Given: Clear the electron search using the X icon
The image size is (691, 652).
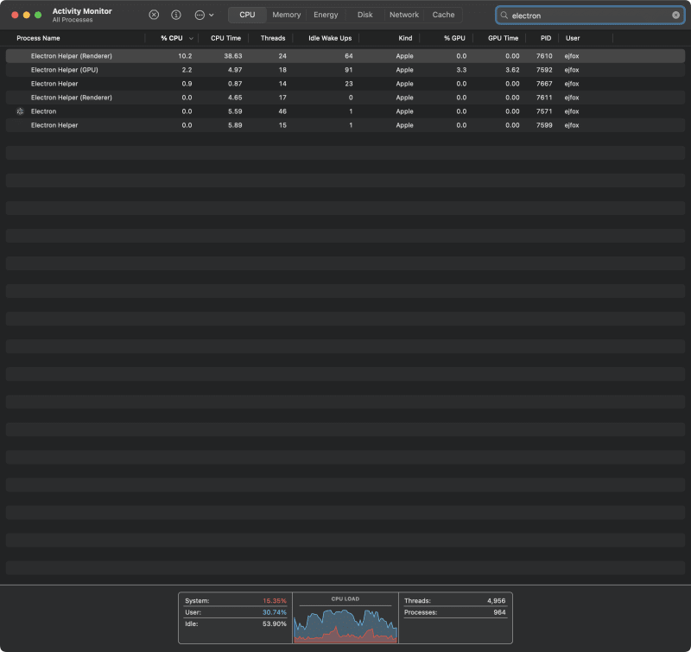Looking at the screenshot, I should click(678, 14).
